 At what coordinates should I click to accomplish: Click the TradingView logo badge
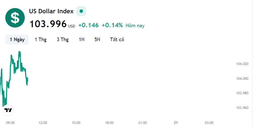(8, 110)
